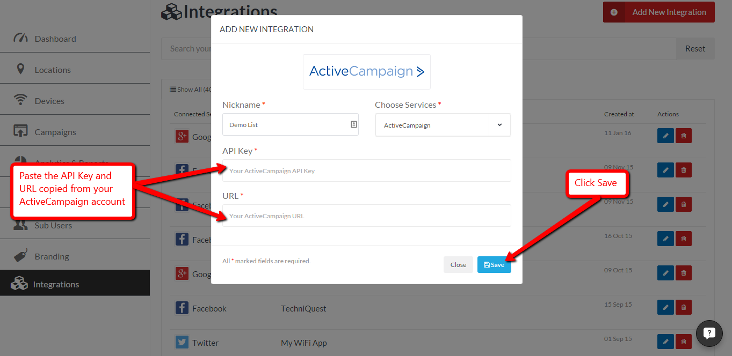
Task: Select Integrations in the sidebar
Action: pyautogui.click(x=75, y=284)
